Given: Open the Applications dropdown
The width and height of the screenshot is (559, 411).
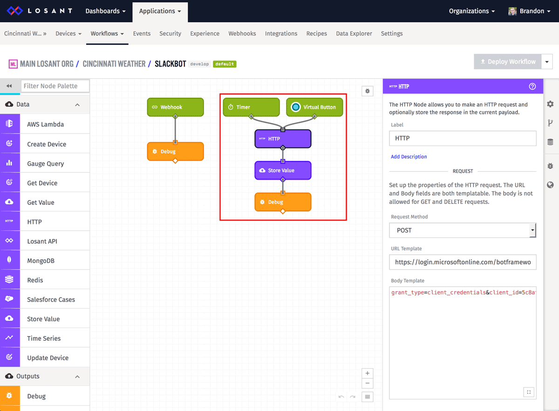Looking at the screenshot, I should point(160,11).
